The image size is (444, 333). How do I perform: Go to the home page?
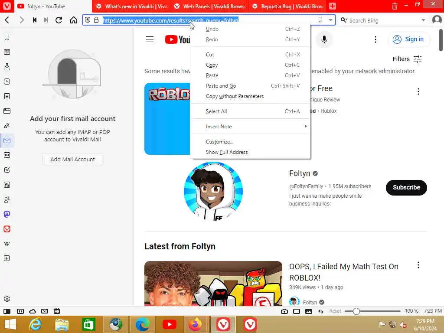pyautogui.click(x=74, y=20)
